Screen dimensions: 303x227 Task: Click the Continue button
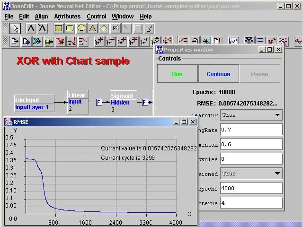[x=219, y=74]
